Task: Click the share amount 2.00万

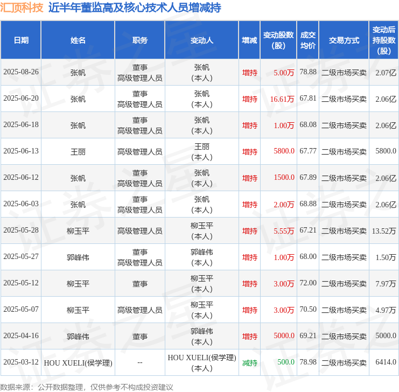Action: (x=284, y=205)
